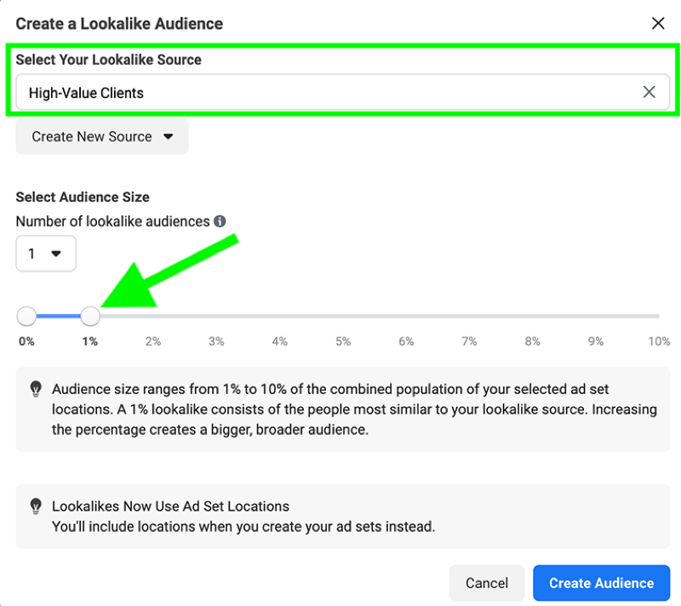
Task: Click the lightbulb icon next to Lookalikes Now Use Ad Set Locations
Action: [x=36, y=506]
